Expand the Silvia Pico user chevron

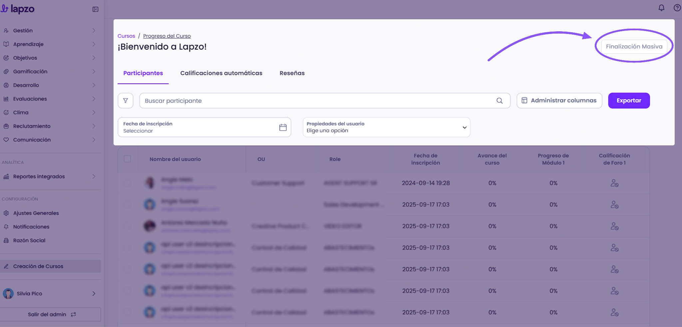(x=94, y=293)
